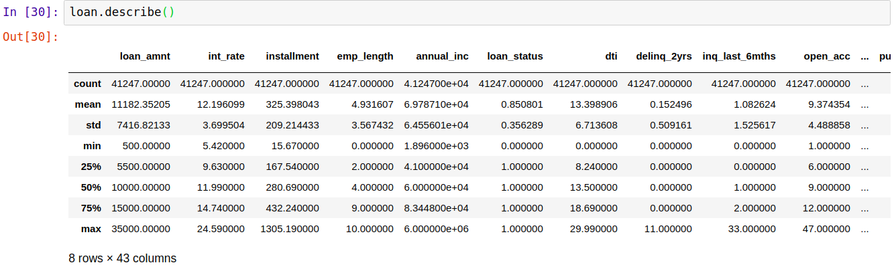Click the mean installment value 325.398043
Image resolution: width=896 pixels, height=269 pixels.
tap(294, 104)
